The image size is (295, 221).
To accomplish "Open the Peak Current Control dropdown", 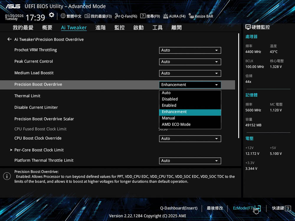I will (190, 62).
